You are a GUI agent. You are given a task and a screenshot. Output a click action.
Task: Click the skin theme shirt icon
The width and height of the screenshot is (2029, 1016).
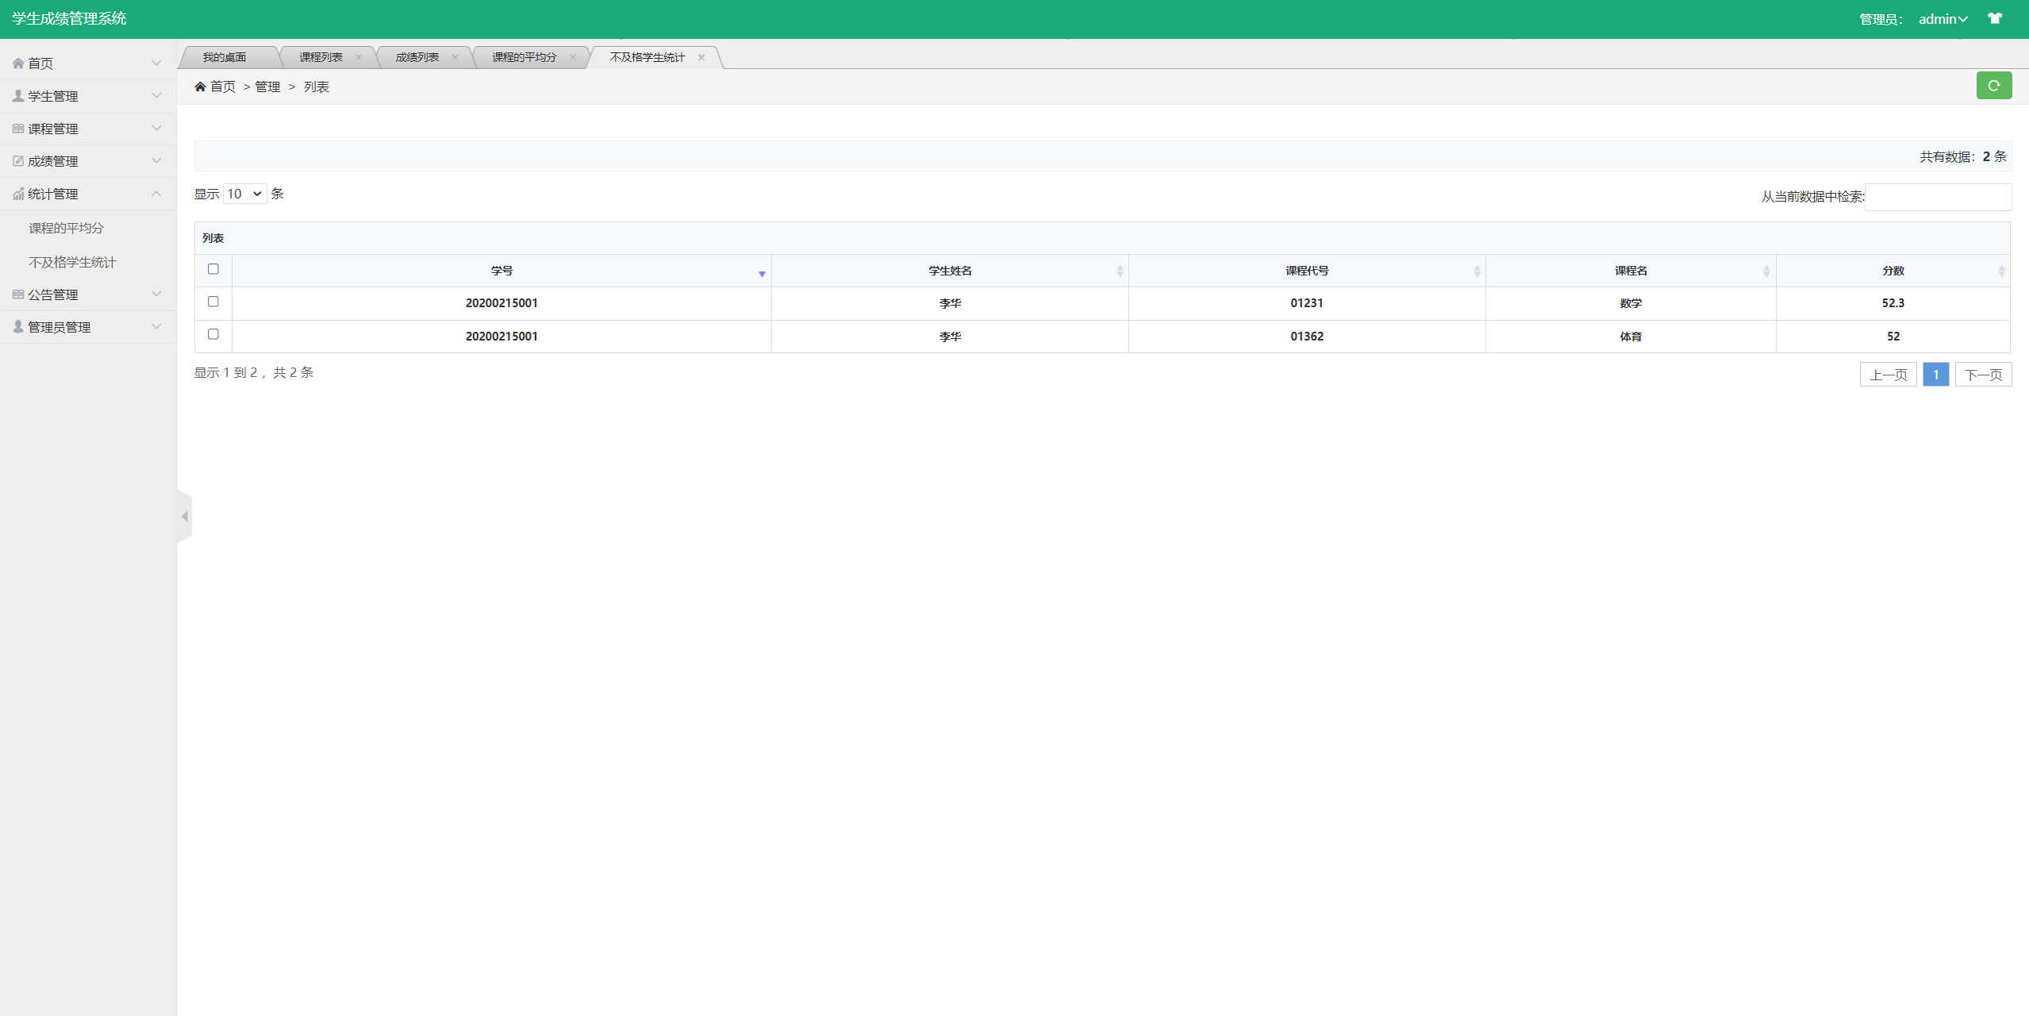pos(1995,18)
